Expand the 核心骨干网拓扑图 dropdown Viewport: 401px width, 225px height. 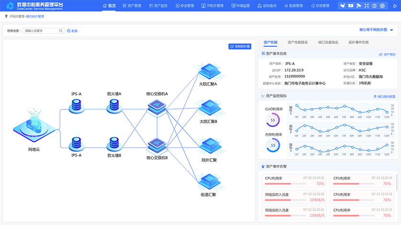pyautogui.click(x=376, y=30)
